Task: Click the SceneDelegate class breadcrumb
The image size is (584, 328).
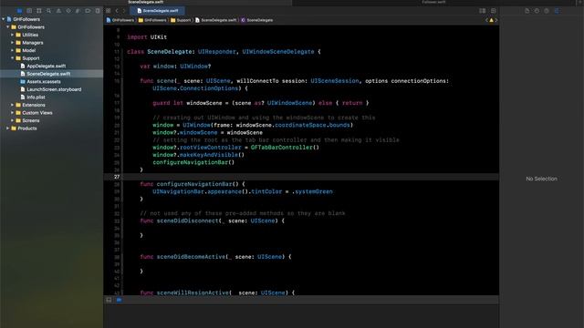Action: tap(257, 20)
